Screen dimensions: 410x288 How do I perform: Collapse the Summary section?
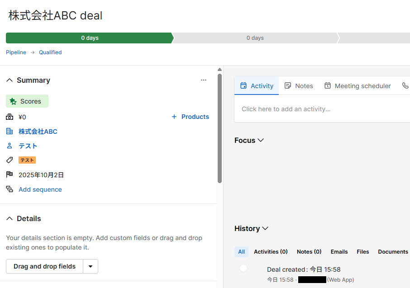(x=10, y=80)
